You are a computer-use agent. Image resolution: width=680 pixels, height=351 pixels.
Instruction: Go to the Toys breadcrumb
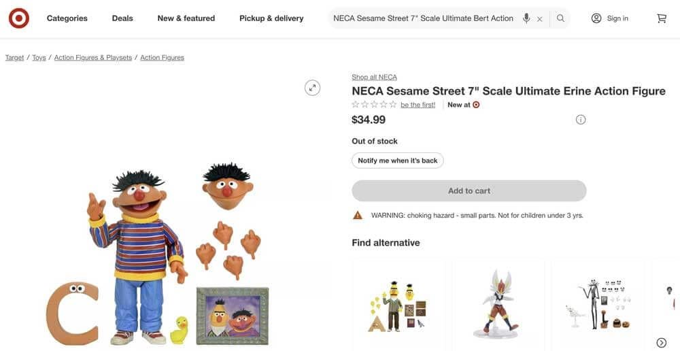(x=39, y=58)
